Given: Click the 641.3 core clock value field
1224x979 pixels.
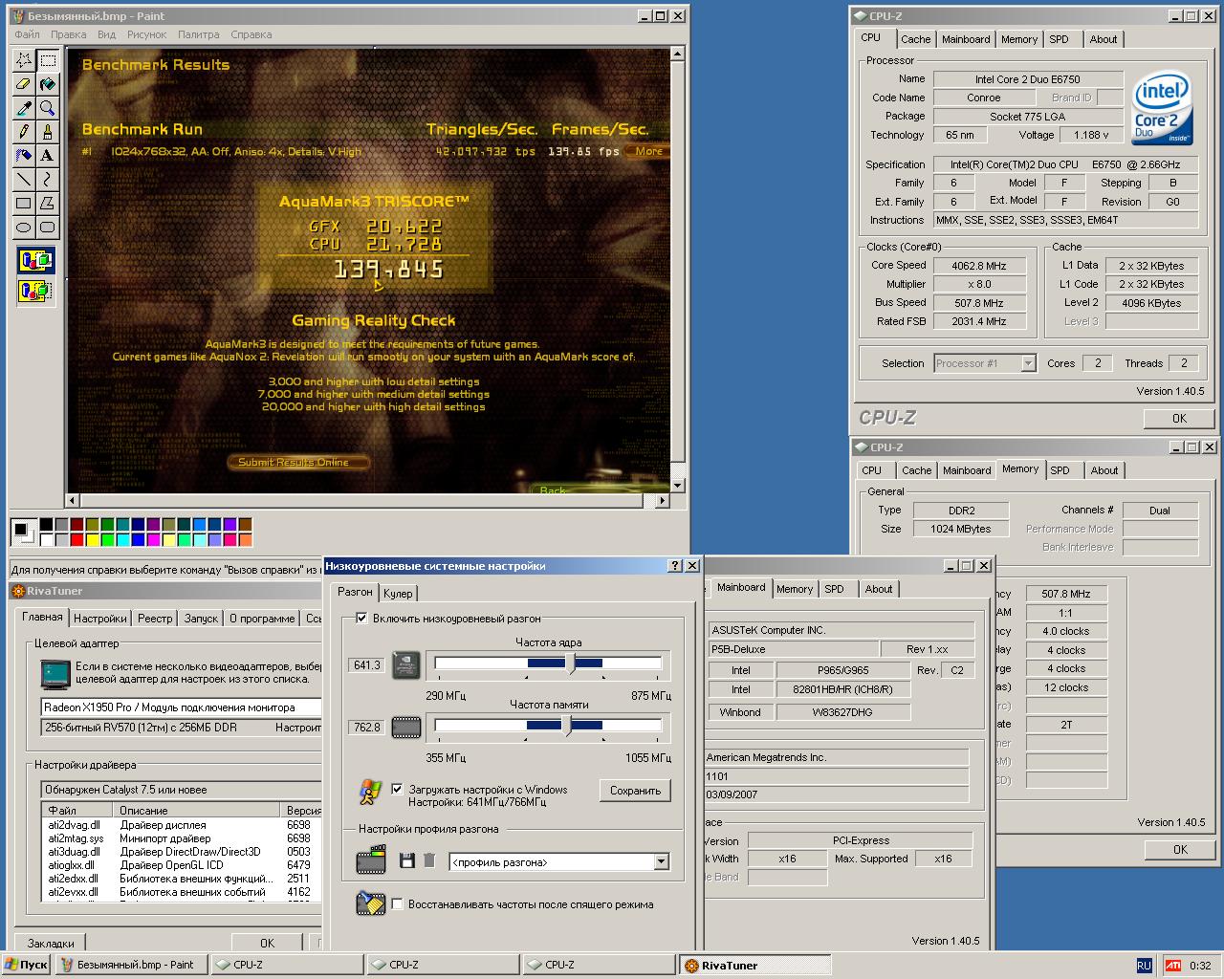Looking at the screenshot, I should 367,664.
